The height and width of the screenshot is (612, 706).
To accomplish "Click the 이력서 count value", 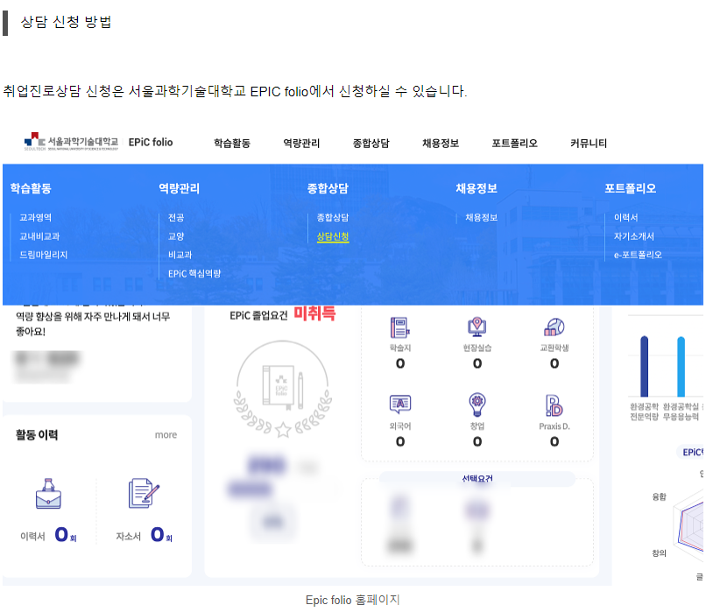I will coord(61,534).
